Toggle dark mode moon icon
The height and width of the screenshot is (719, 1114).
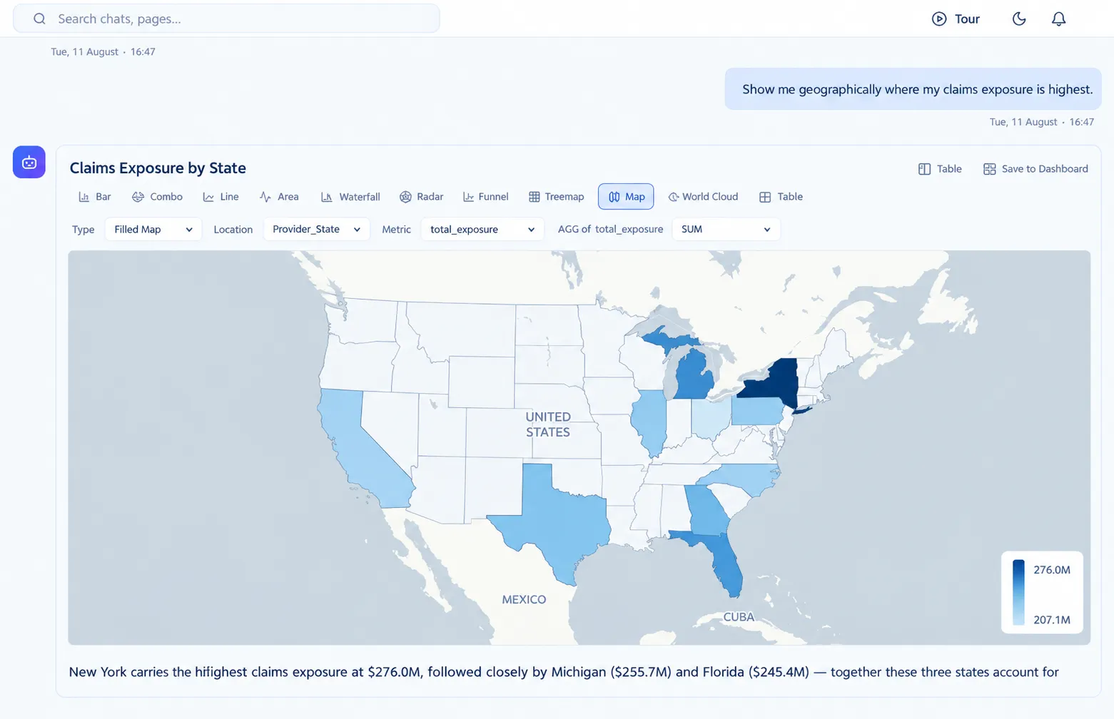(x=1019, y=19)
